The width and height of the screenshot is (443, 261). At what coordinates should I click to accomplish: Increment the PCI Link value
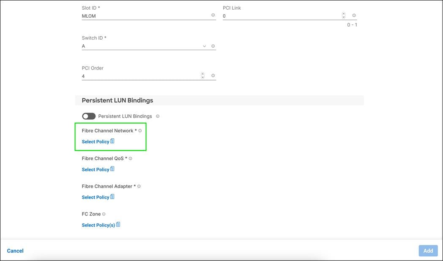(x=344, y=14)
